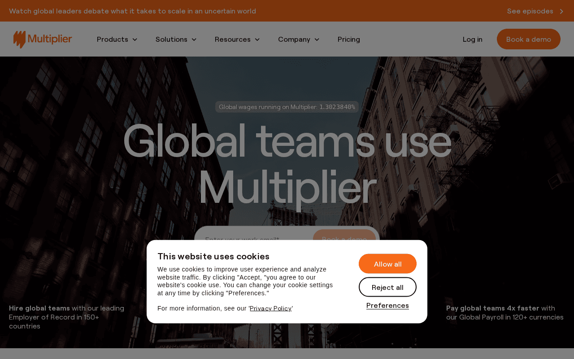Expand the Company chevron
This screenshot has height=359, width=574.
[317, 39]
